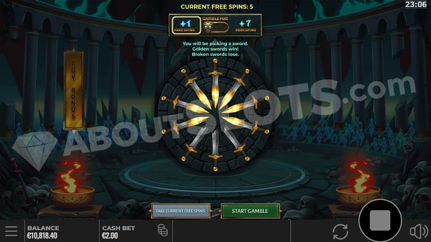Select the +1 free spins option
The image size is (431, 242).
(x=187, y=25)
